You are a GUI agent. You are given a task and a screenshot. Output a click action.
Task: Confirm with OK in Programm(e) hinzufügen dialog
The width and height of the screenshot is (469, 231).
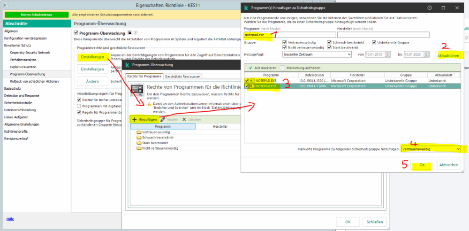[x=422, y=165]
